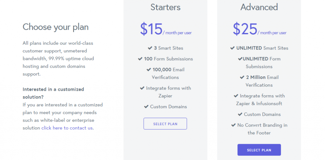The image size is (325, 160).
Task: Click the Starters plan heading
Action: coord(165,7)
